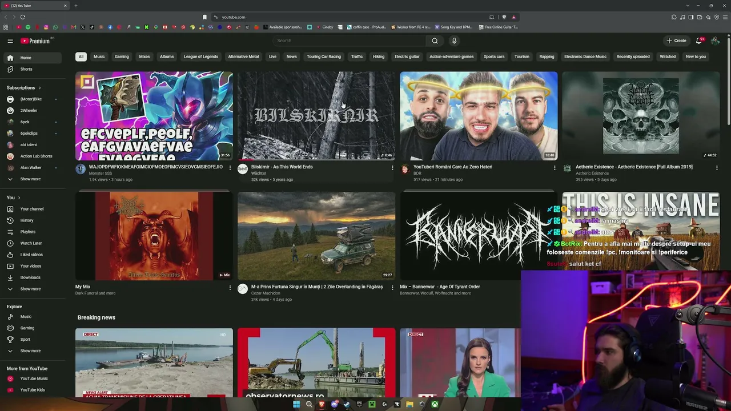
Task: Open the Windows Start menu
Action: tap(296, 404)
